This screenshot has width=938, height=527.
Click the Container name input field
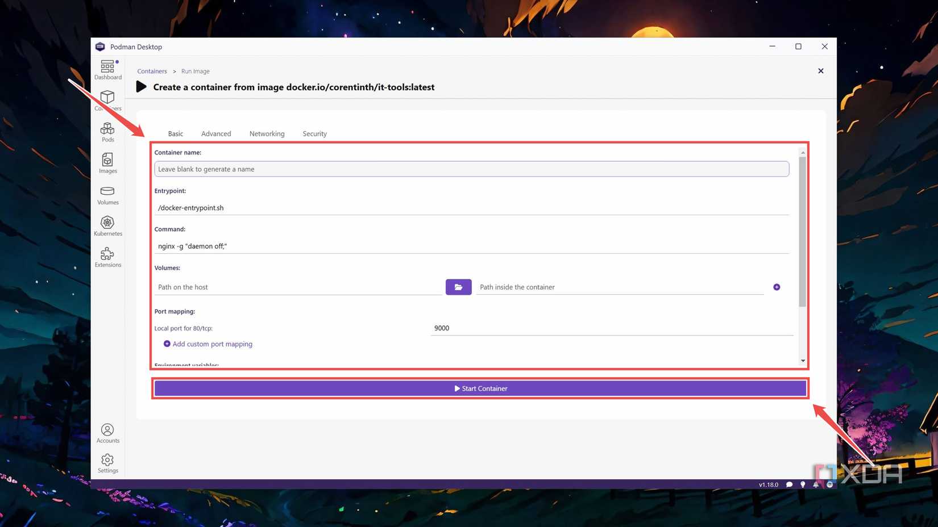(471, 169)
